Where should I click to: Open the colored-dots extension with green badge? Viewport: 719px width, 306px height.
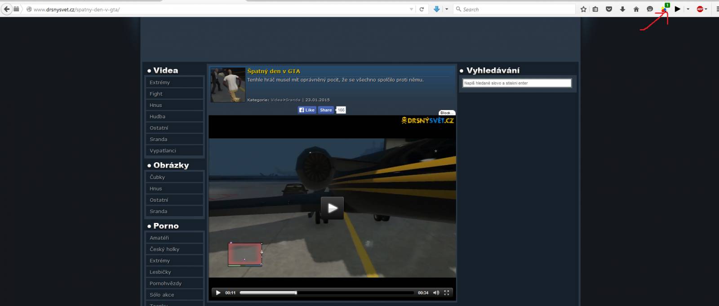click(664, 9)
